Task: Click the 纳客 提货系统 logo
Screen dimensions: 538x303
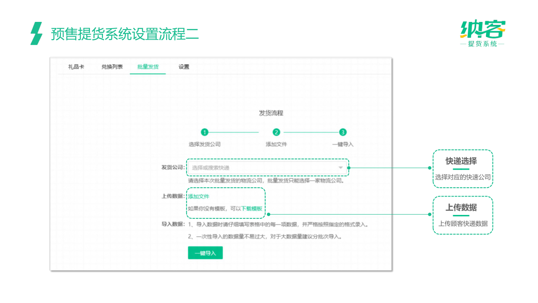Action: [483, 33]
